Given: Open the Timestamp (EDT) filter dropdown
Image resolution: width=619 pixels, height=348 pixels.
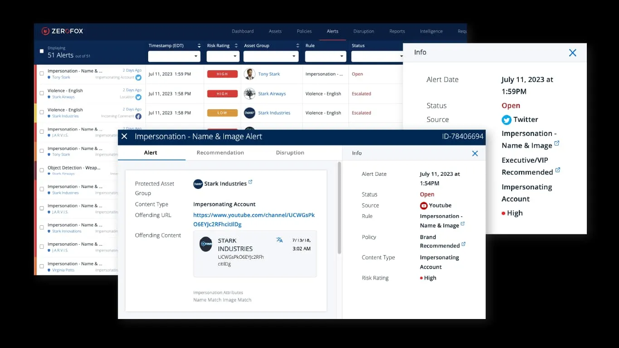Looking at the screenshot, I should pyautogui.click(x=174, y=56).
